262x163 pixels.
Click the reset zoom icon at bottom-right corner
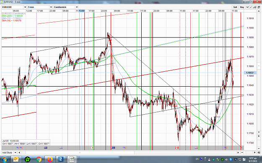point(259,153)
